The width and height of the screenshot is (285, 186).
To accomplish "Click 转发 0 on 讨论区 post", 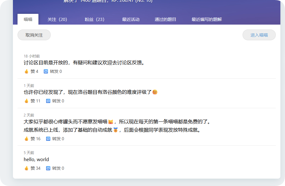I will 56,71.
